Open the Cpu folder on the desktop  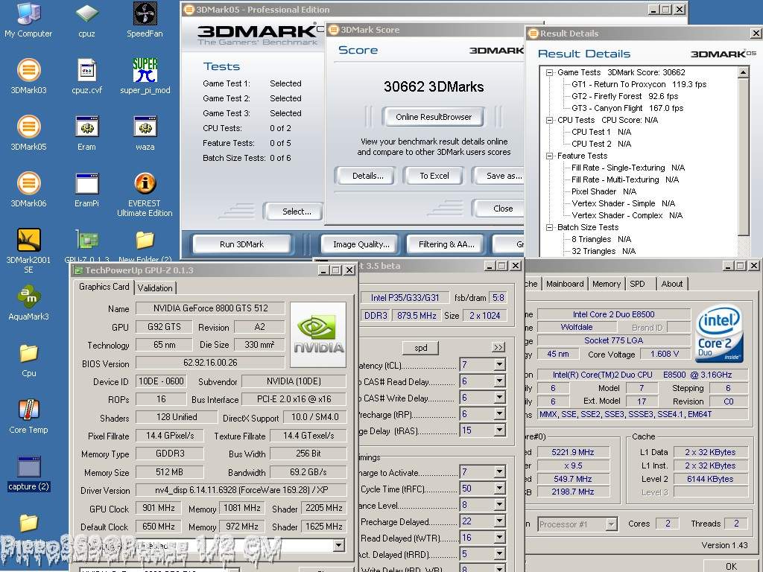tap(28, 359)
